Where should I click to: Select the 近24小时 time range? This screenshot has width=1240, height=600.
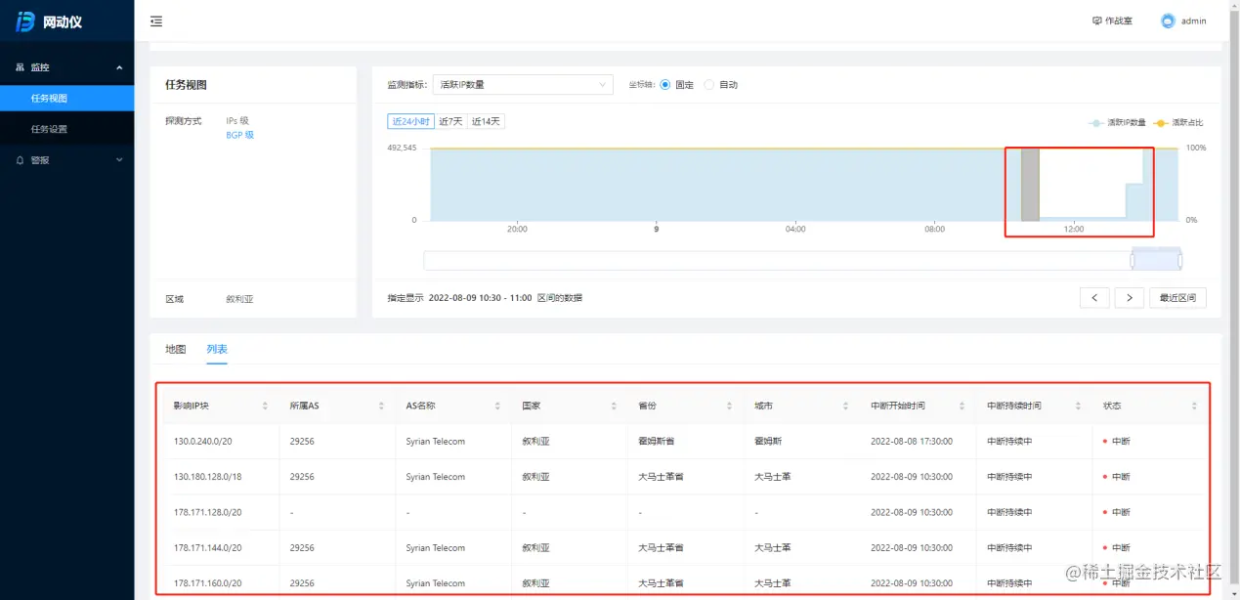(x=410, y=121)
